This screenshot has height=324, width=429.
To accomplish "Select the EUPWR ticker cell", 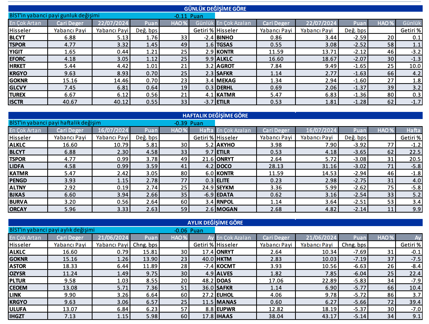I will 226,309.
